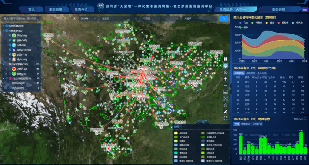Image resolution: width=309 pixels, height=165 pixels.
Task: Click the keyword search input on left
Action: tap(21, 19)
